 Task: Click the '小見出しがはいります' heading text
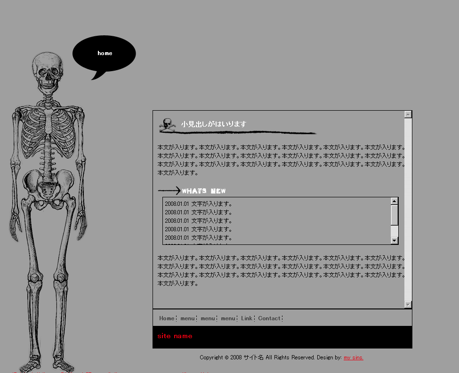tap(214, 124)
